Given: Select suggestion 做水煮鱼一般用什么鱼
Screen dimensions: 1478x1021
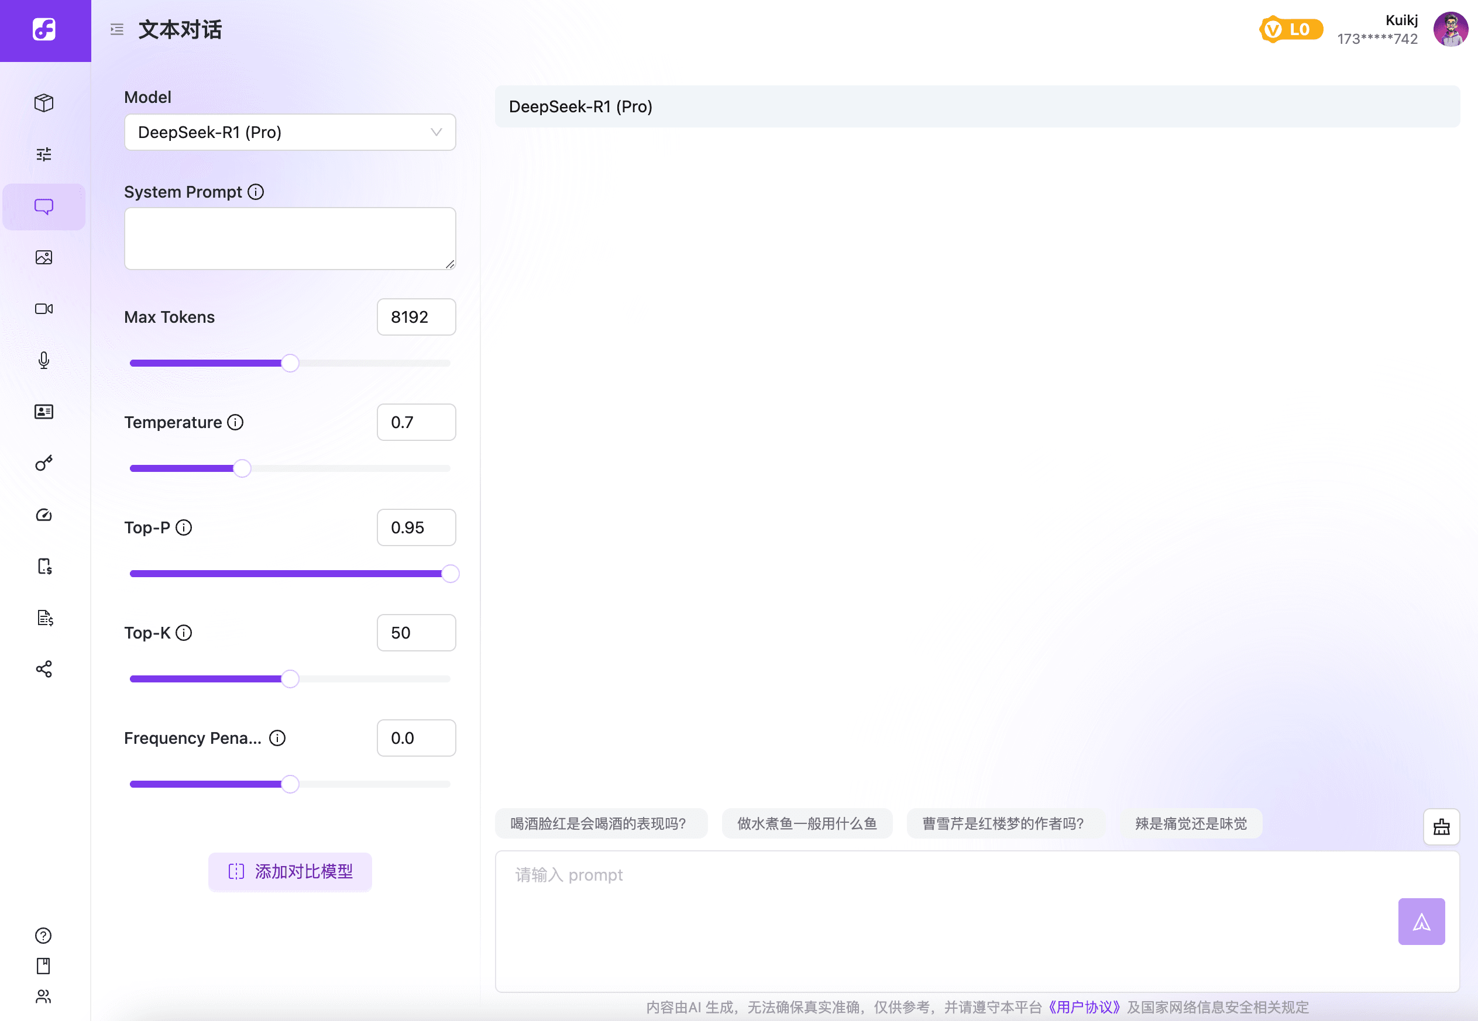Looking at the screenshot, I should coord(806,824).
